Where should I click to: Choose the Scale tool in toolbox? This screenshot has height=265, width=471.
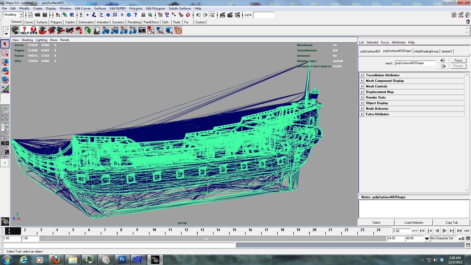pos(5,80)
